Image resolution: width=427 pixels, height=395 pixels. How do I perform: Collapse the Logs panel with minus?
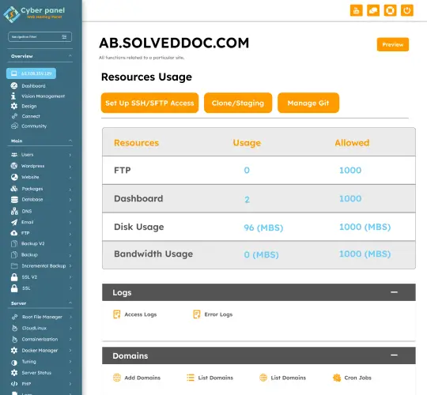click(394, 292)
